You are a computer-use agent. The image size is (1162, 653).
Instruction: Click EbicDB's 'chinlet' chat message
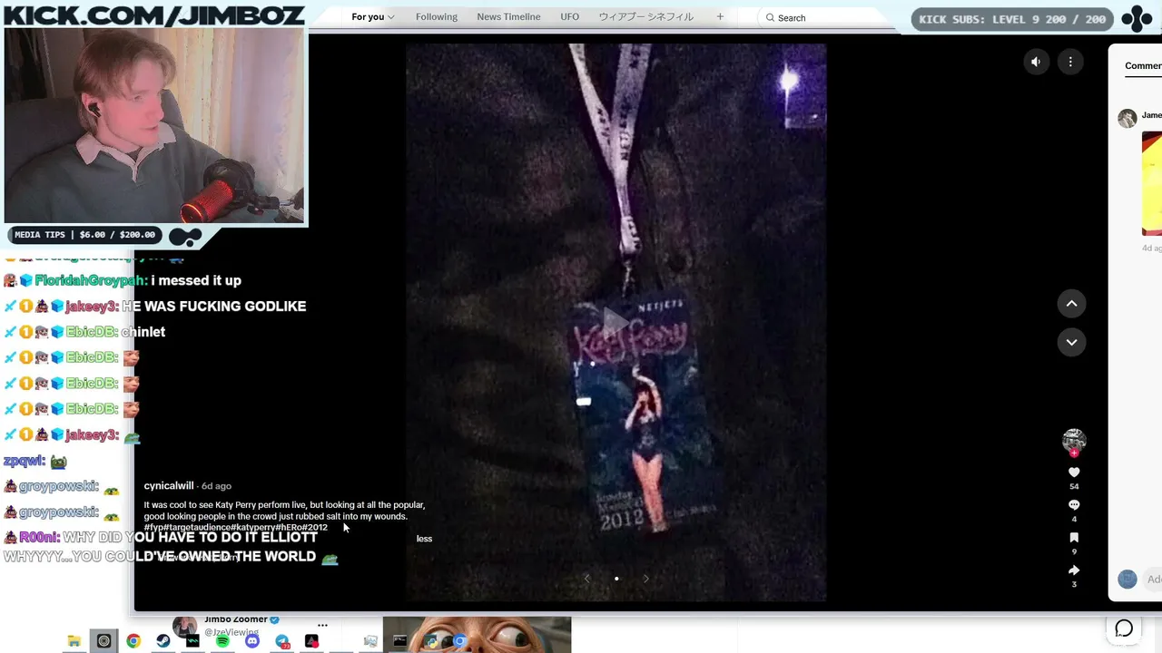point(143,332)
